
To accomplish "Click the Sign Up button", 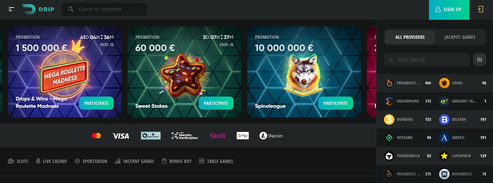I will click(x=449, y=10).
